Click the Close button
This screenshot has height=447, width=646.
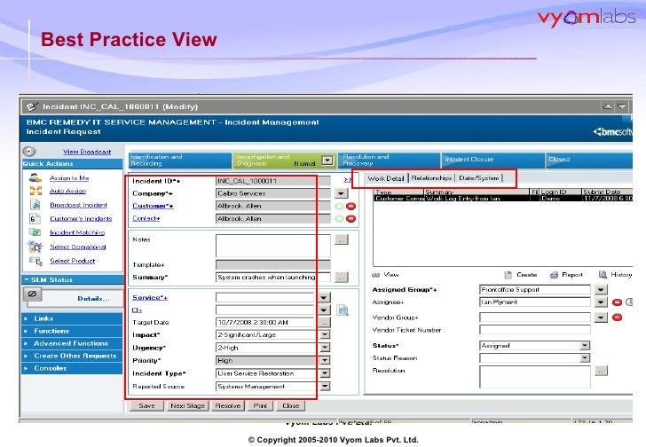pos(290,406)
